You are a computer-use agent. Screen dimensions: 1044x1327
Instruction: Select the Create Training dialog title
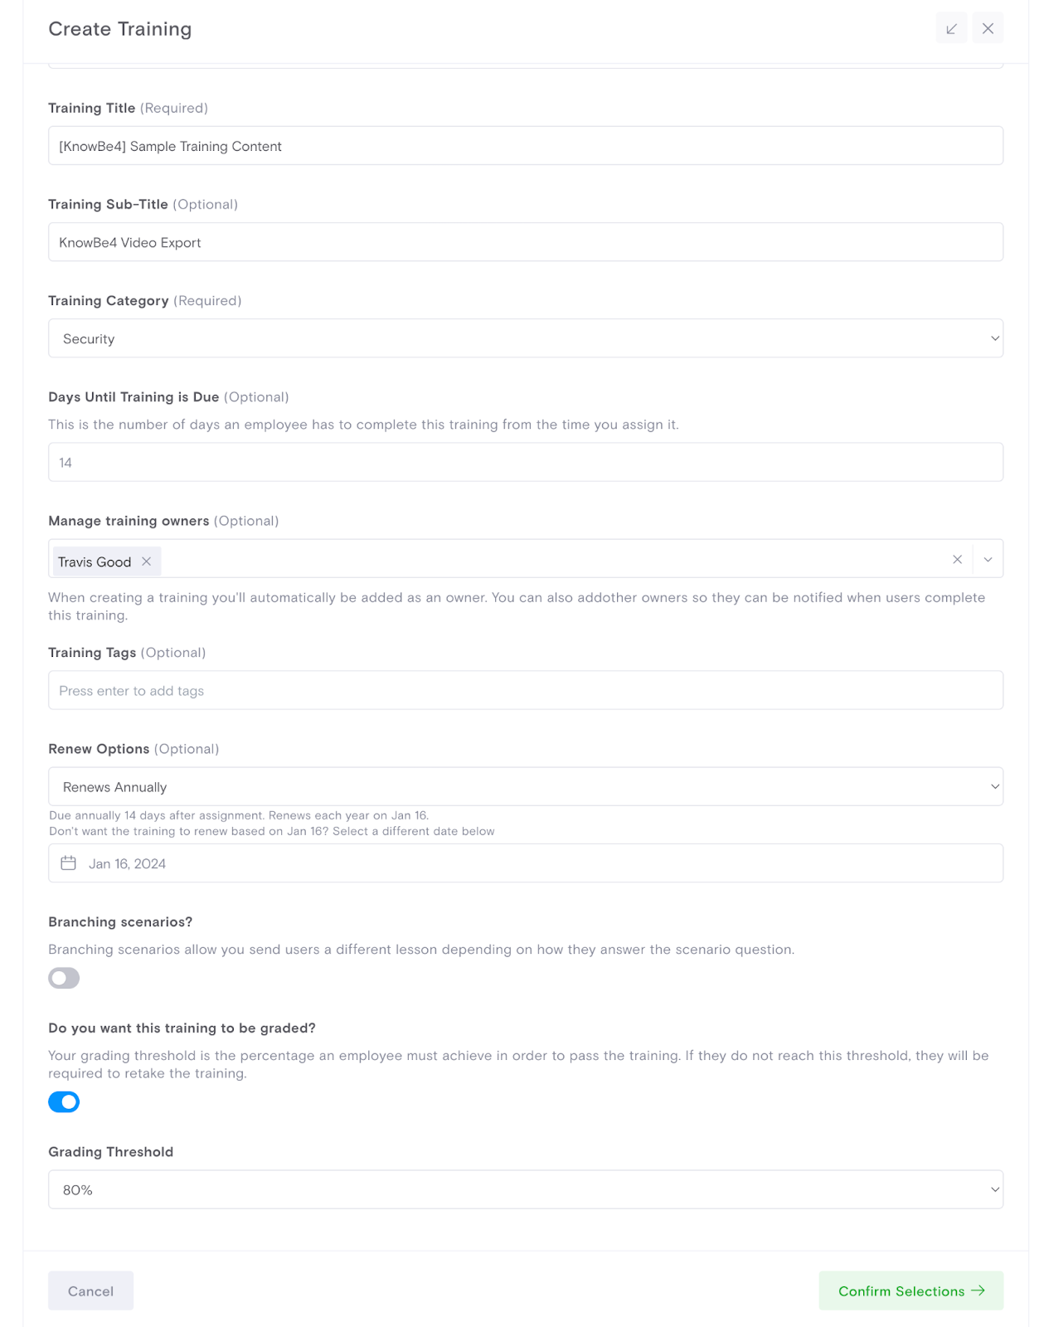[120, 28]
